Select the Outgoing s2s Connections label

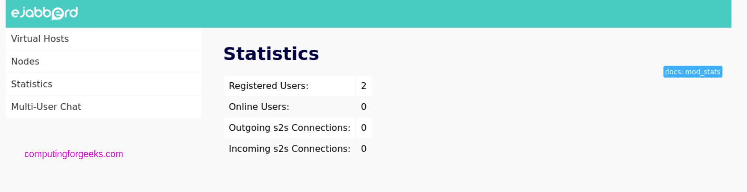click(x=290, y=128)
